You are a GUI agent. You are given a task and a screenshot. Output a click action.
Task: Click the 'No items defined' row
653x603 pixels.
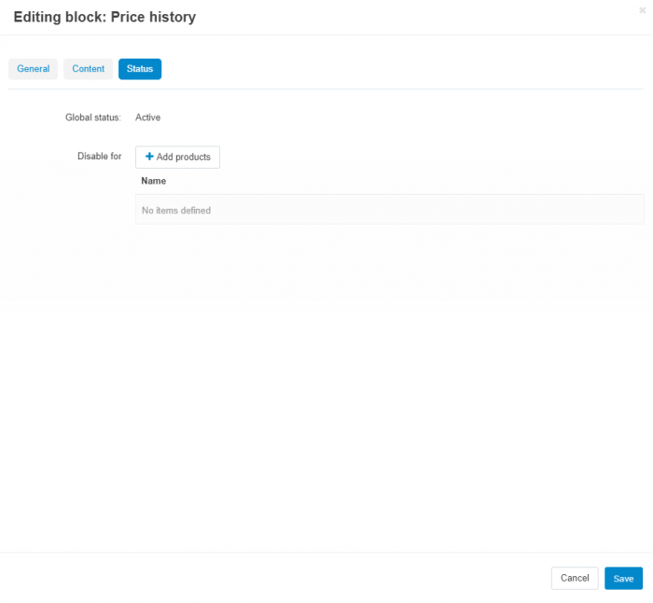click(x=390, y=210)
